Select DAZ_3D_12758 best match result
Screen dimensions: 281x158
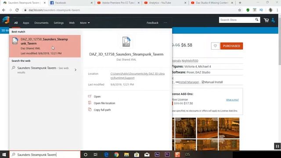coord(45,46)
